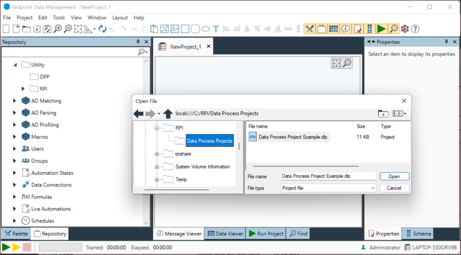Image resolution: width=461 pixels, height=255 pixels.
Task: Toggle the Message Viewer info toolbar button
Action: click(345, 29)
